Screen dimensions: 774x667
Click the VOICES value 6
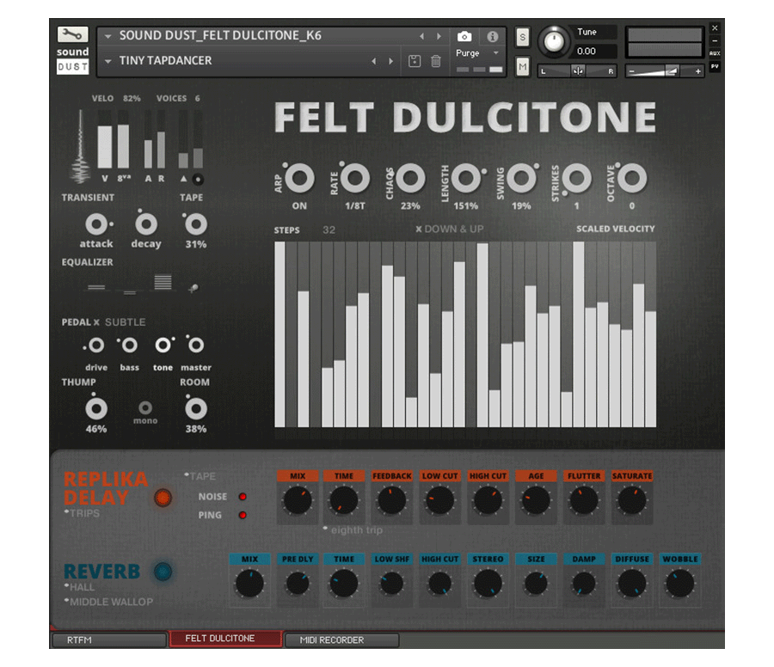[x=198, y=99]
